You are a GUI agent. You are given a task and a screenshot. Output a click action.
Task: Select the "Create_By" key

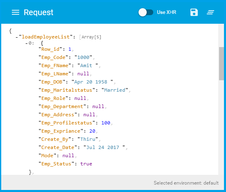(x=55, y=139)
